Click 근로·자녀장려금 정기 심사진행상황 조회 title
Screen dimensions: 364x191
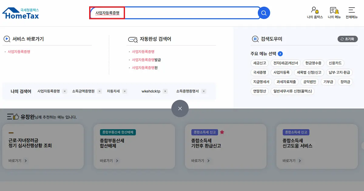tap(30, 143)
